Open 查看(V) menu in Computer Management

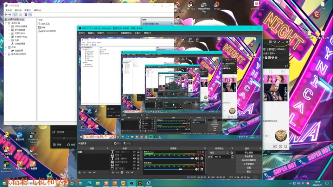[x=28, y=10]
